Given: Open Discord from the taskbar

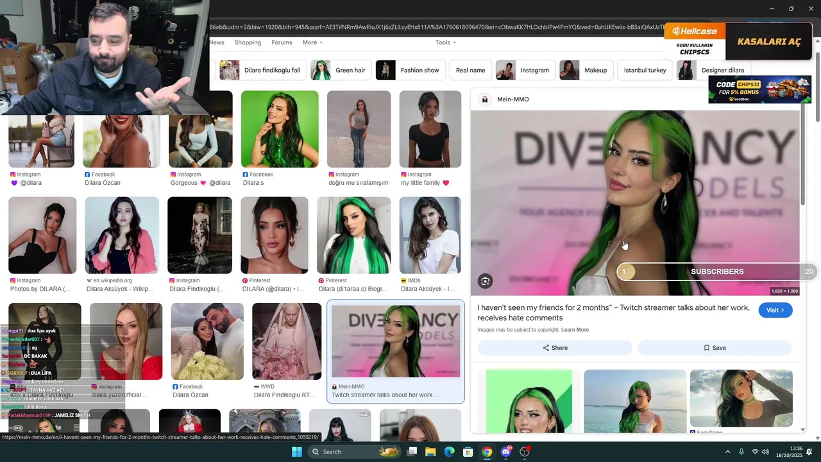Looking at the screenshot, I should click(x=506, y=452).
